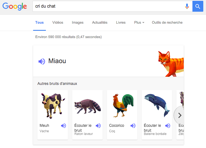Play the Miaou cat sound
Image resolution: width=206 pixels, height=148 pixels.
tap(42, 61)
